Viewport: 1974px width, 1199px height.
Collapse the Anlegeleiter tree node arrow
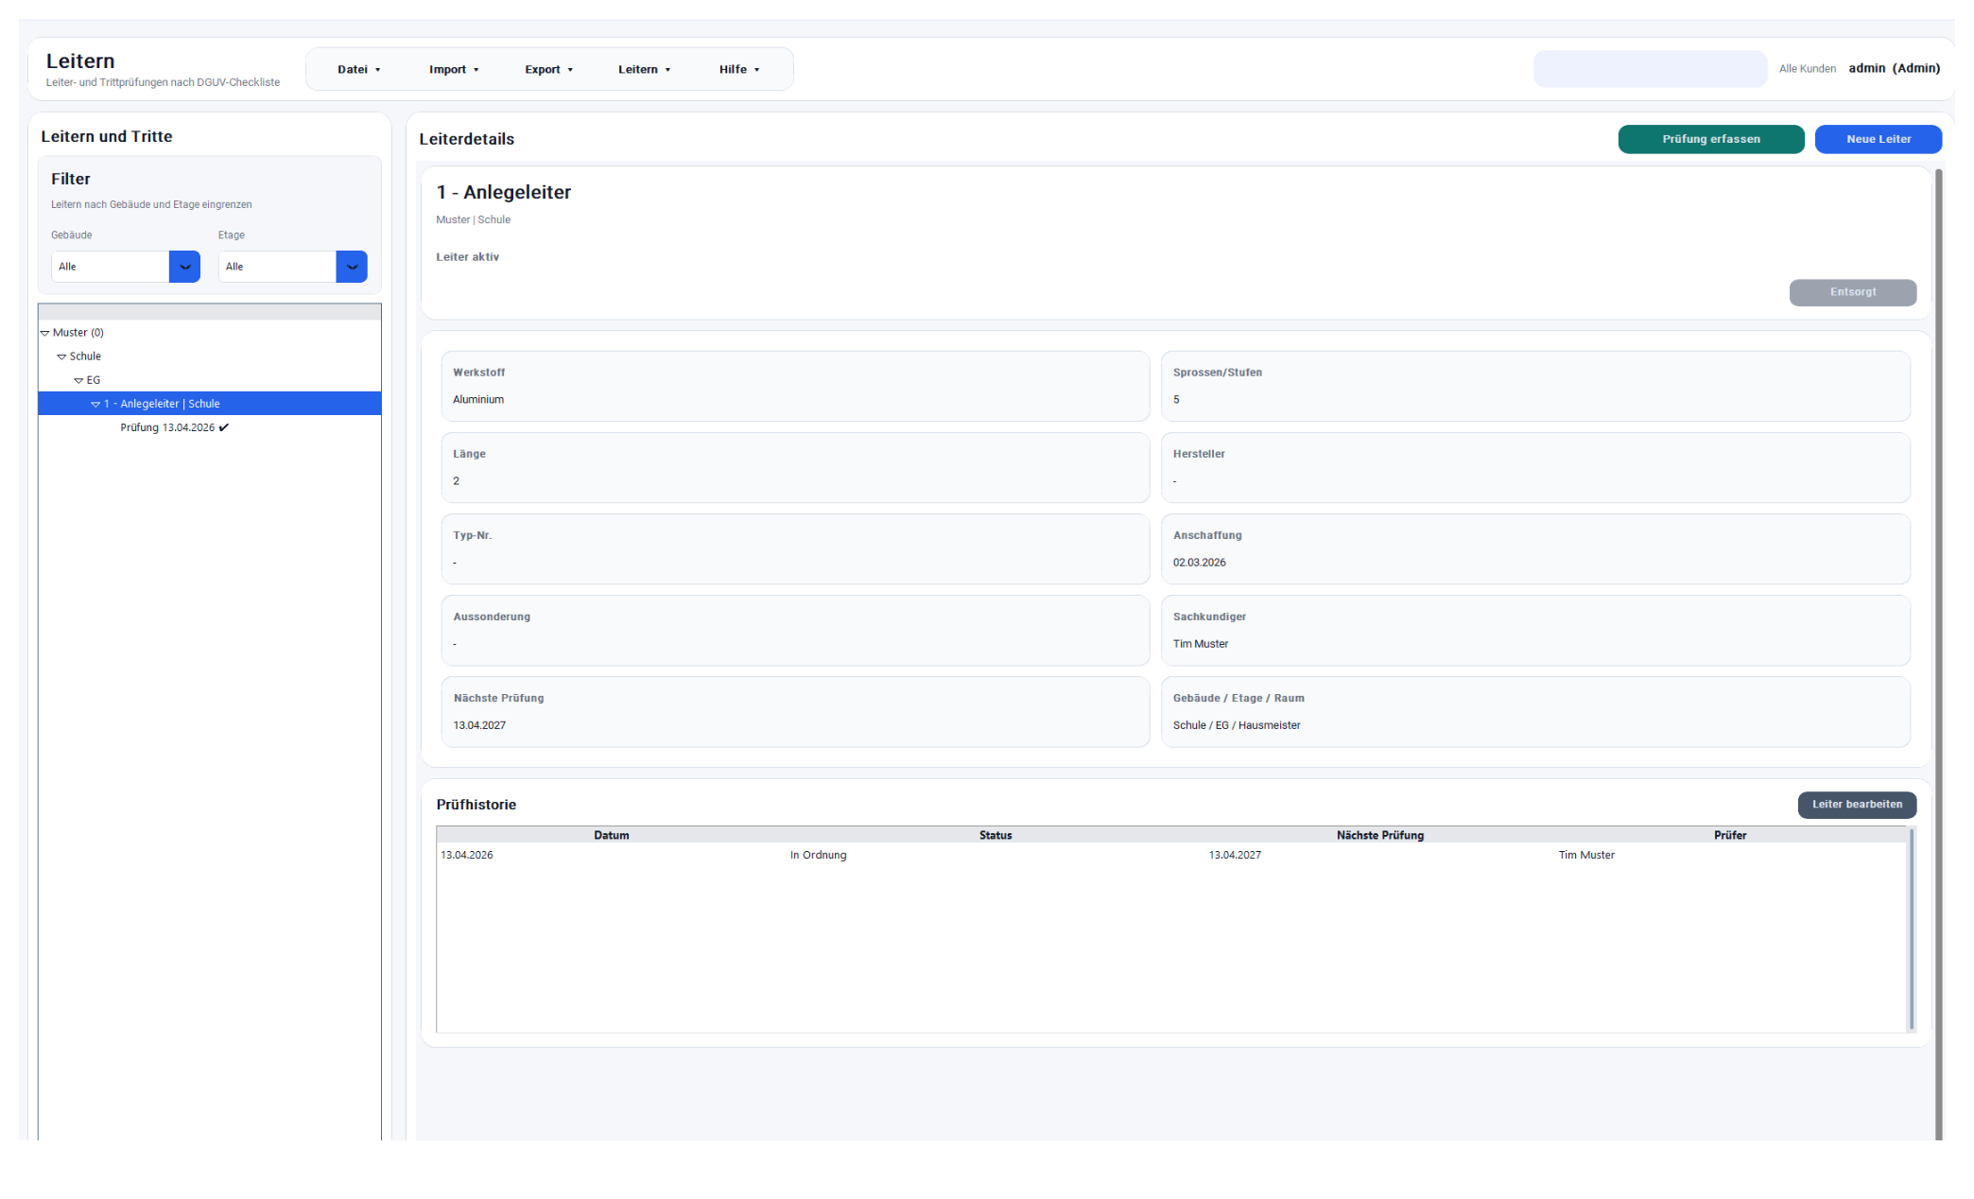click(95, 404)
